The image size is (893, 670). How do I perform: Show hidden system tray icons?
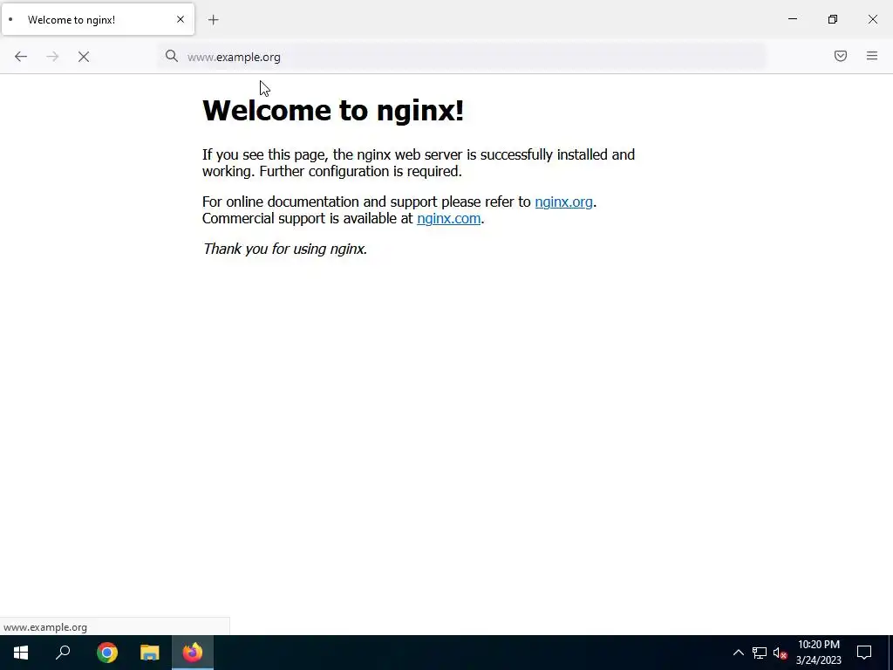(738, 653)
